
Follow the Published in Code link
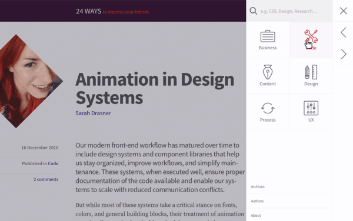pos(53,163)
